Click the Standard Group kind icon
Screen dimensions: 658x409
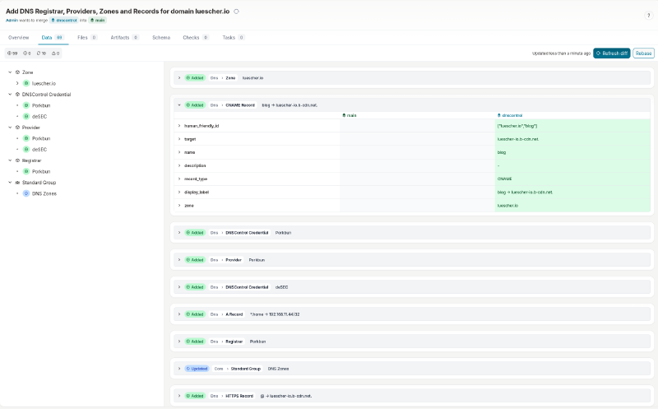click(x=17, y=182)
